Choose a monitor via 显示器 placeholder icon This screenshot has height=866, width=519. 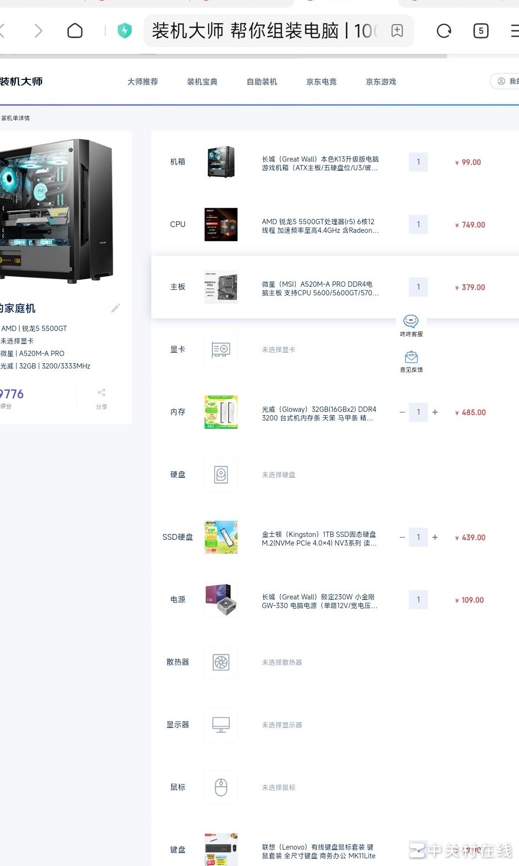tap(221, 725)
